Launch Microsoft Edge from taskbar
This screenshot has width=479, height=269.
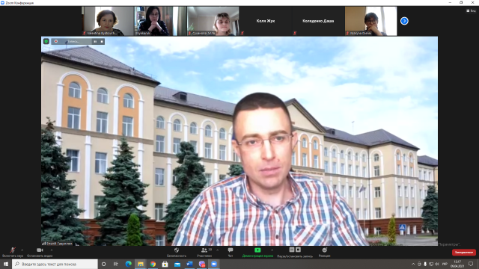128,264
